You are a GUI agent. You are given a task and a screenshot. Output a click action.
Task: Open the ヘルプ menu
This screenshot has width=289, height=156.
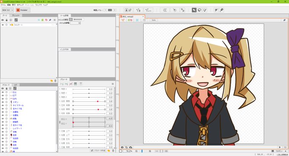(x=45, y=5)
